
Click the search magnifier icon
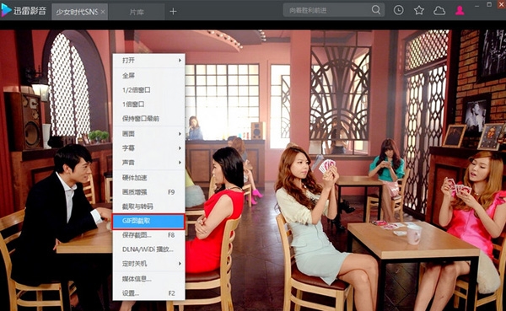coord(375,10)
